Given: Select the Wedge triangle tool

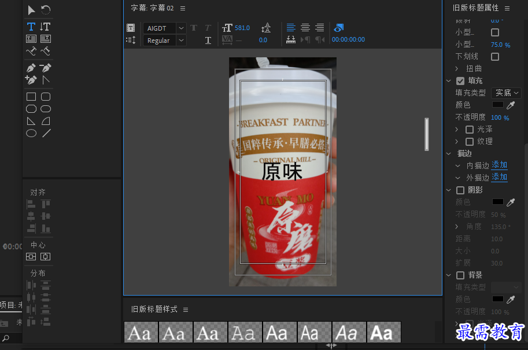Looking at the screenshot, I should coord(31,121).
